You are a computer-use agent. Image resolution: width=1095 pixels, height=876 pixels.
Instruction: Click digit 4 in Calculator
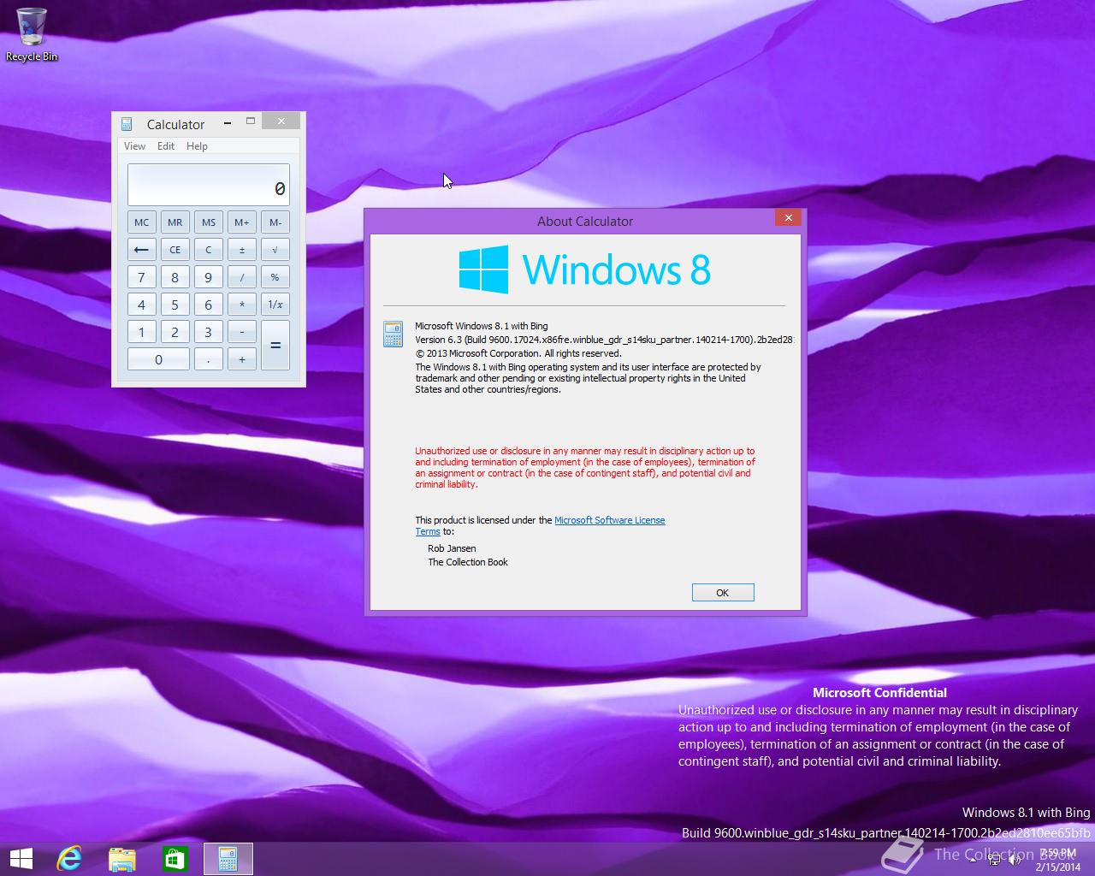pyautogui.click(x=142, y=305)
